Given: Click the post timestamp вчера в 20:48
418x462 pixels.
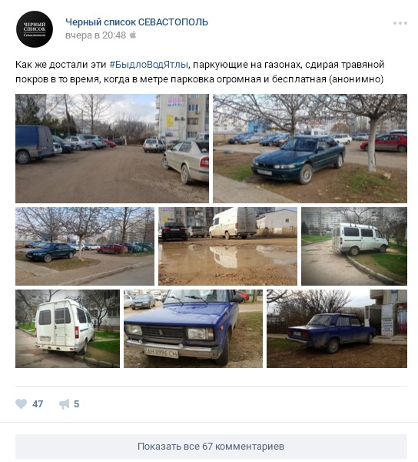Looking at the screenshot, I should [x=95, y=35].
